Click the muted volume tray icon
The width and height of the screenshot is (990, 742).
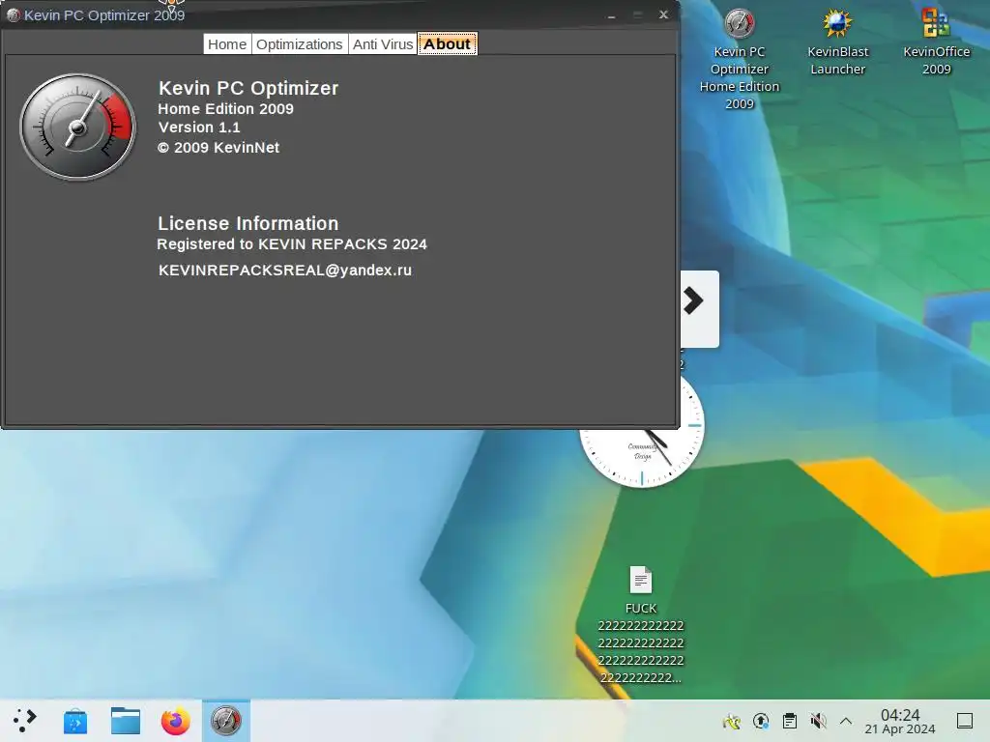pos(818,721)
